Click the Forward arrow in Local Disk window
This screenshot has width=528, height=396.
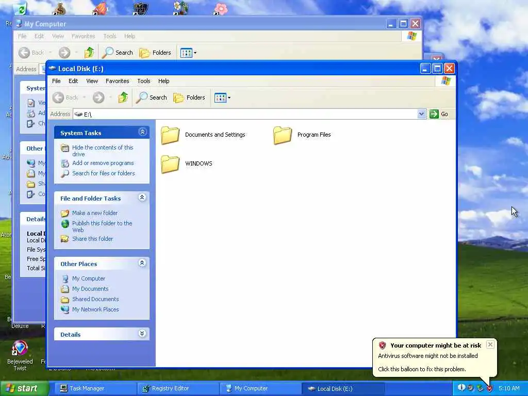coord(98,97)
